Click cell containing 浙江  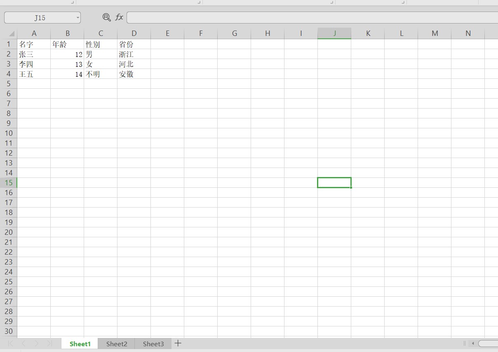134,54
